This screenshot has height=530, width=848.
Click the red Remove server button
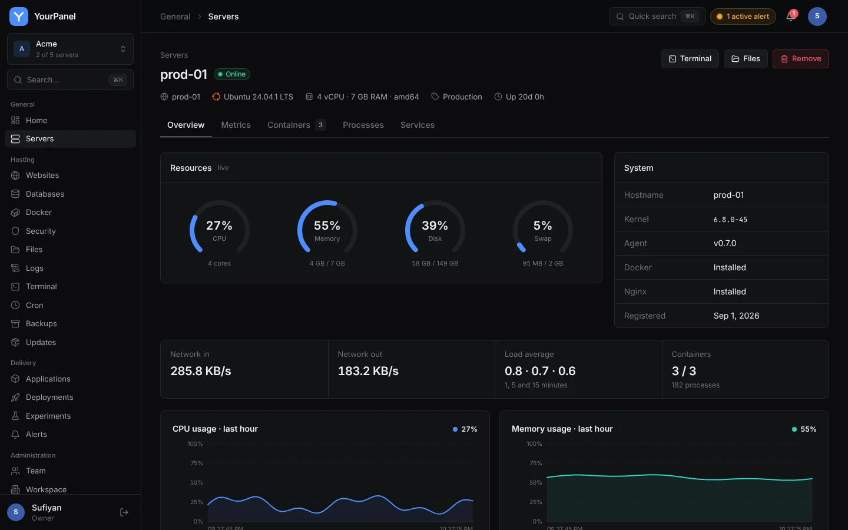[801, 59]
